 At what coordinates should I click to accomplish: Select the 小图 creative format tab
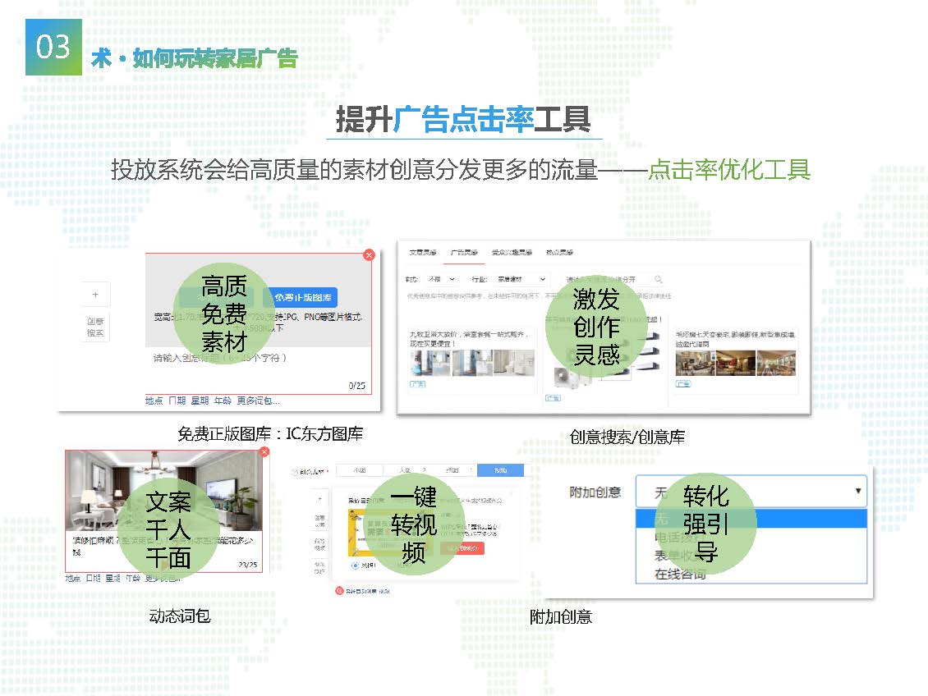(359, 470)
